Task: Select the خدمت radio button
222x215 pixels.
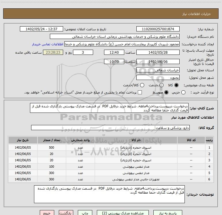Action: click(x=161, y=85)
